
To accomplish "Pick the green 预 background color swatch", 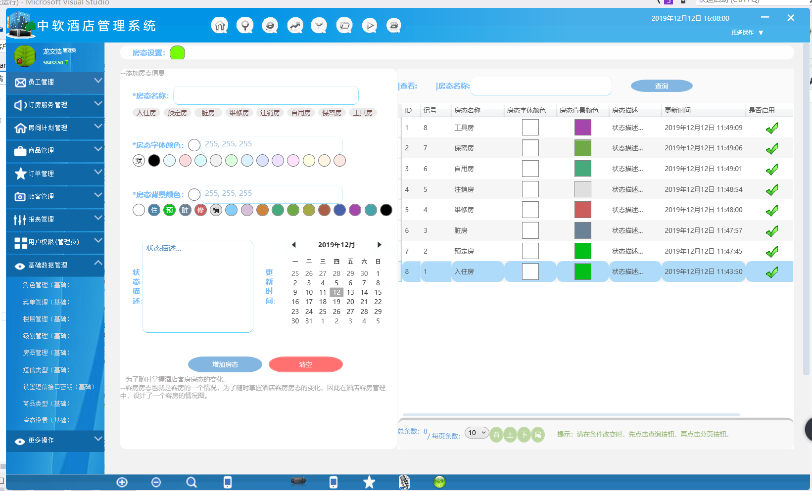I will coord(169,210).
